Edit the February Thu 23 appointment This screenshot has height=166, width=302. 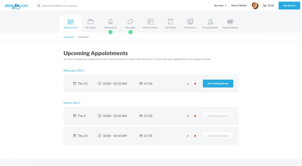188,84
